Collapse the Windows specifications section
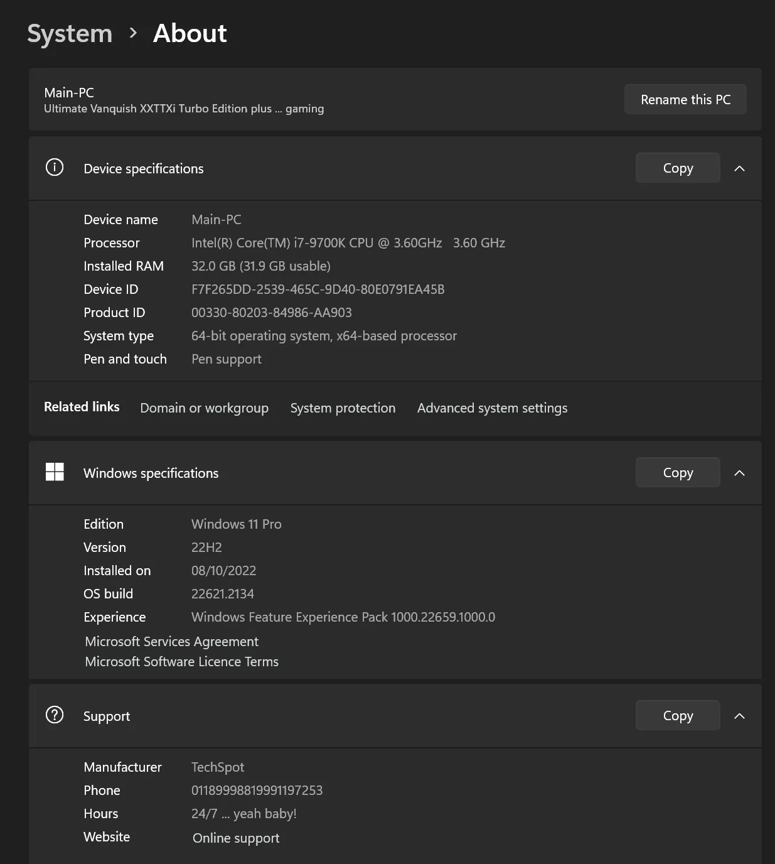775x864 pixels. (739, 473)
